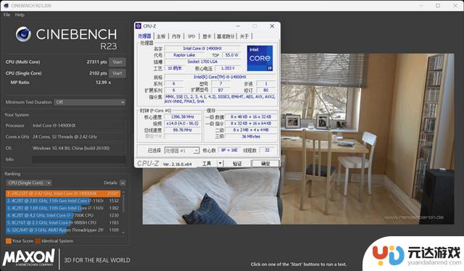Switch to CPU-Z 关于 tab
Viewport: 464px width, 271px height.
[x=244, y=36]
